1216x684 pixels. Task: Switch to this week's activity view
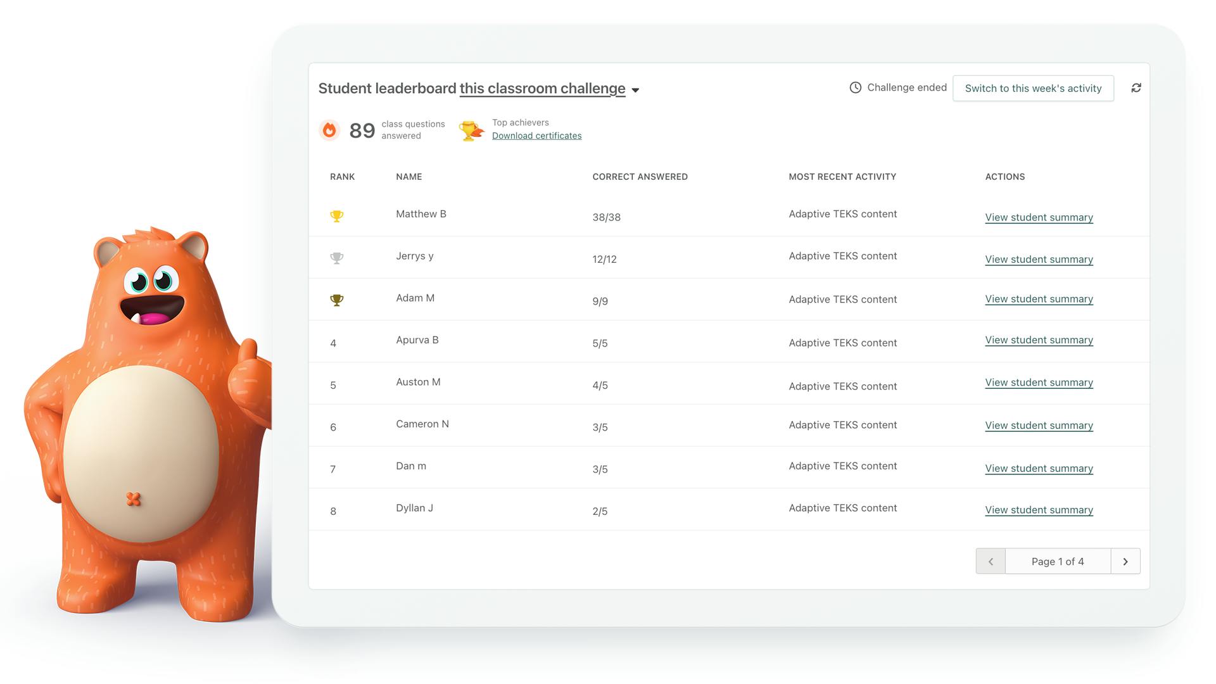(x=1033, y=87)
